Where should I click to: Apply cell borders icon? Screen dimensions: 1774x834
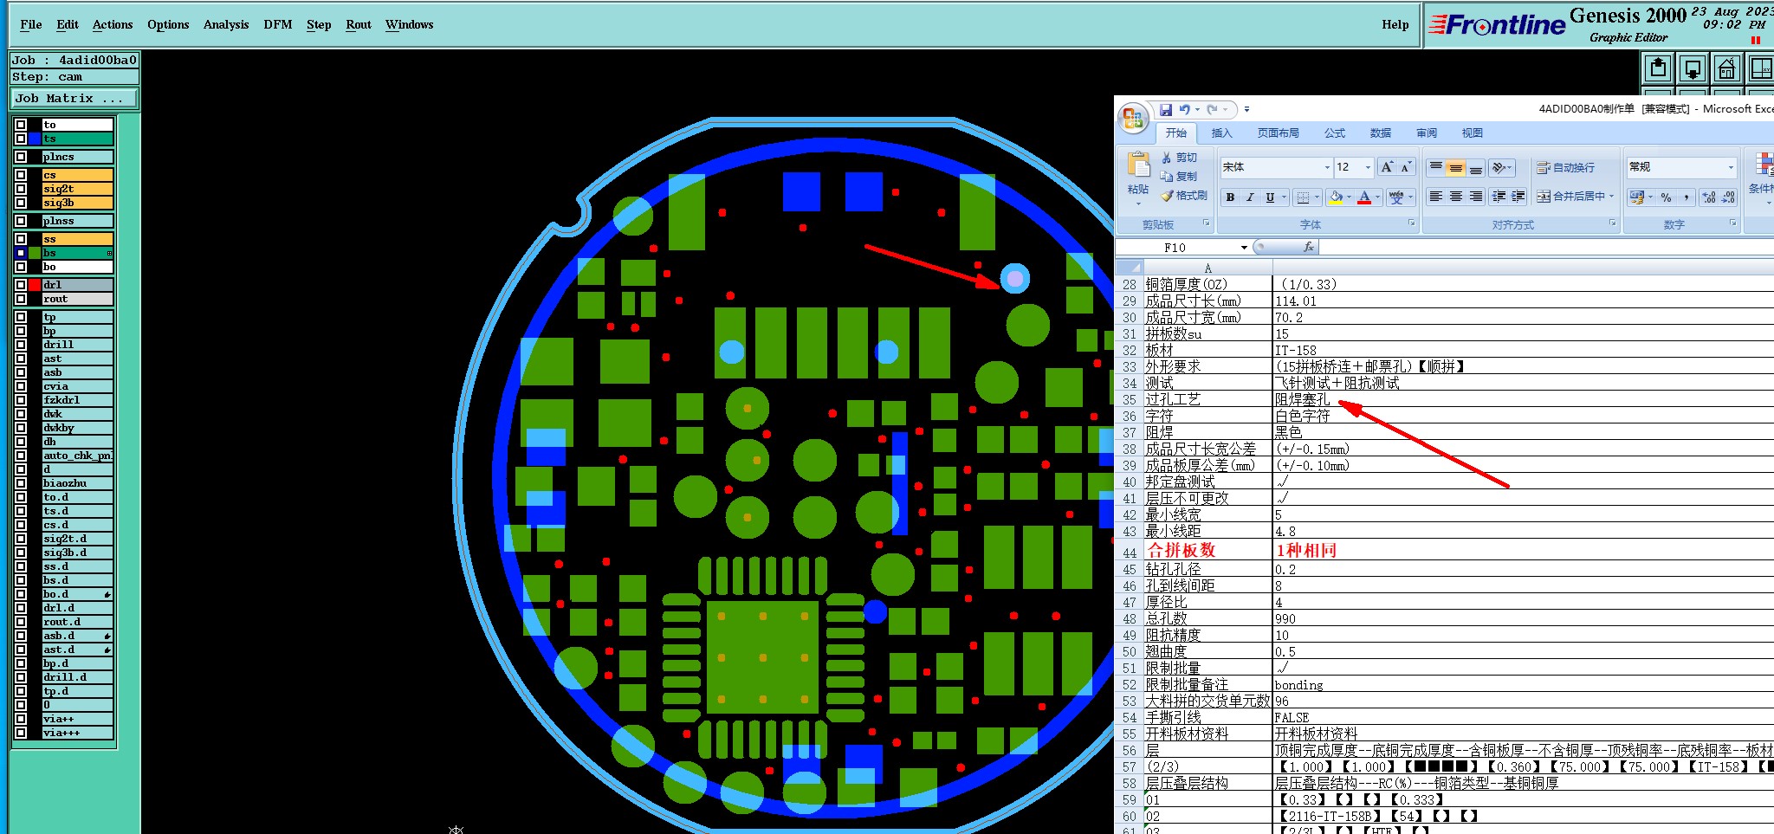1302,197
